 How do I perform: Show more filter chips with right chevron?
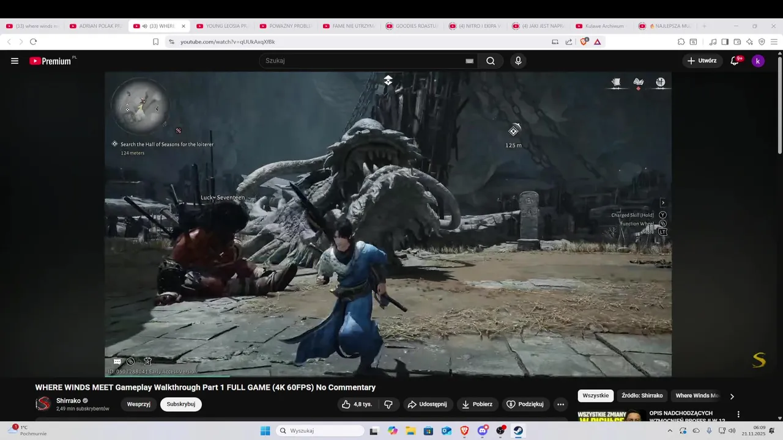(732, 396)
